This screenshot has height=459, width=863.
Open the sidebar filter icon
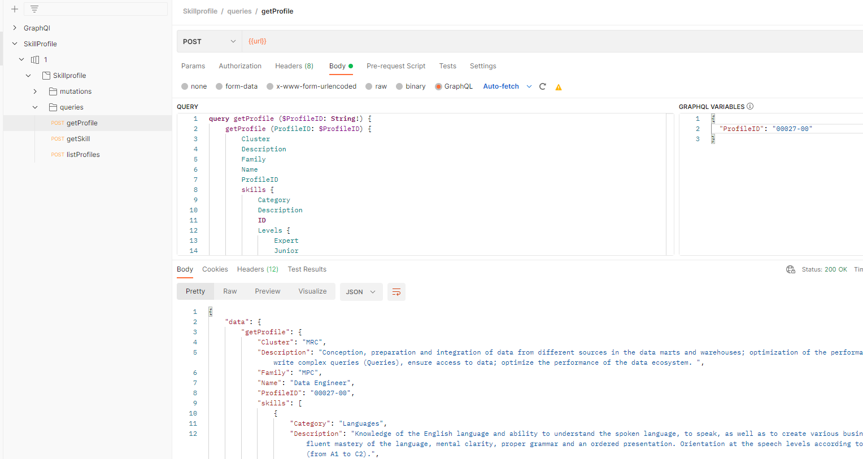coord(34,8)
